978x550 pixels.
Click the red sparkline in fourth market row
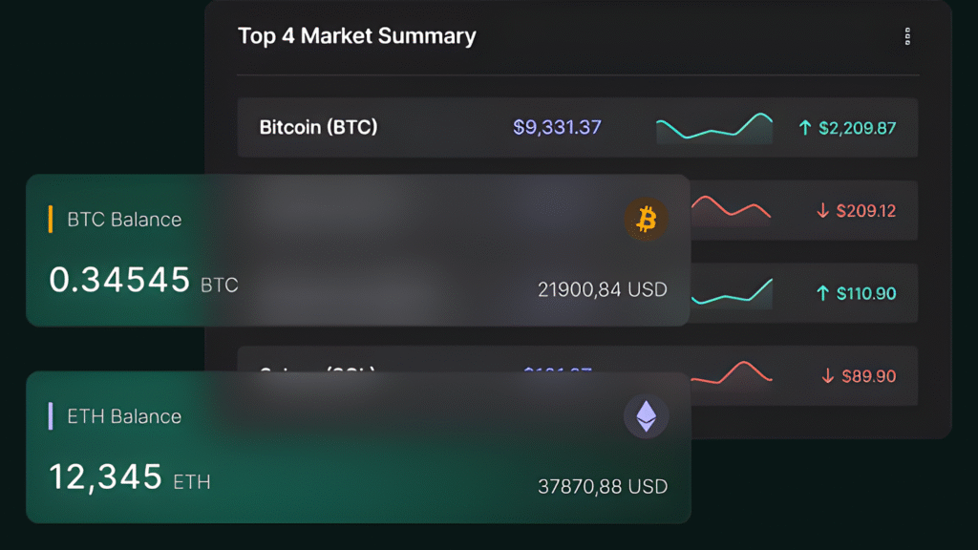pyautogui.click(x=731, y=372)
